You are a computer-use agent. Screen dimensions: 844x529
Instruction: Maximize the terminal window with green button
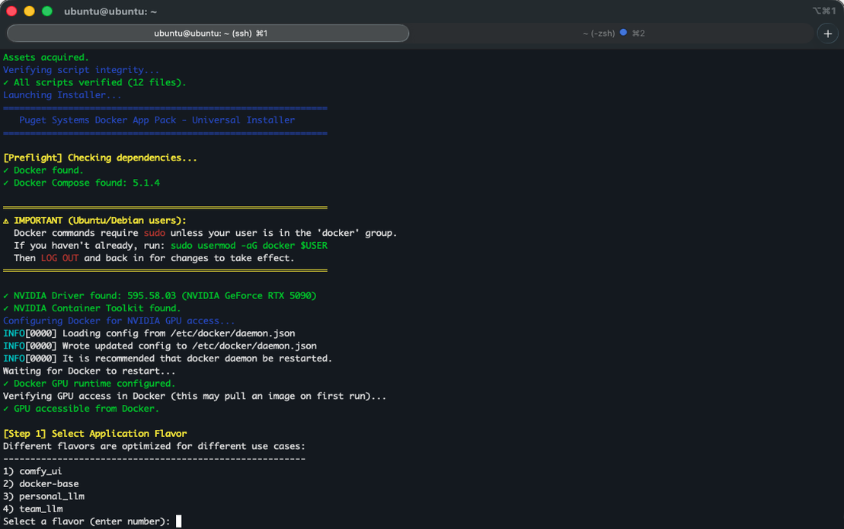[46, 11]
